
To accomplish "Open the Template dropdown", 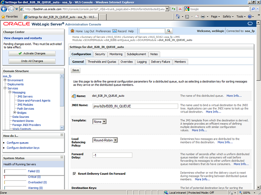I will [x=100, y=121].
